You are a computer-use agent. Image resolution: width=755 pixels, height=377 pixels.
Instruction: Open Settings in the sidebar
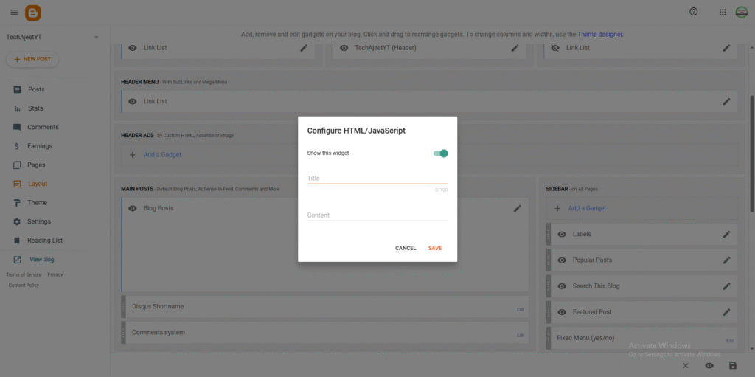pyautogui.click(x=39, y=221)
